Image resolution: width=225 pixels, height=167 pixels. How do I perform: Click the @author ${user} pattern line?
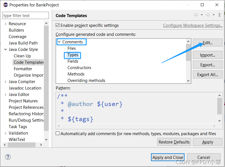(91, 104)
